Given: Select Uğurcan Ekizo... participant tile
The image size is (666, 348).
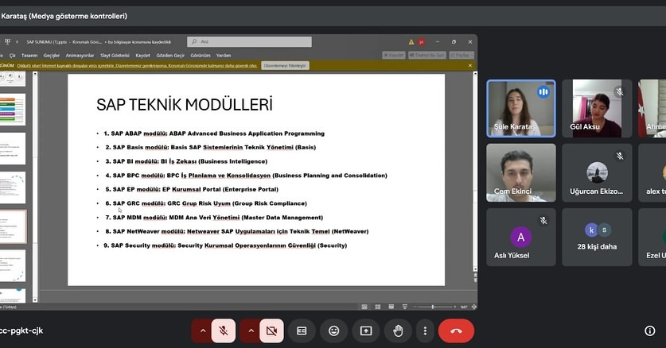Looking at the screenshot, I should (597, 172).
